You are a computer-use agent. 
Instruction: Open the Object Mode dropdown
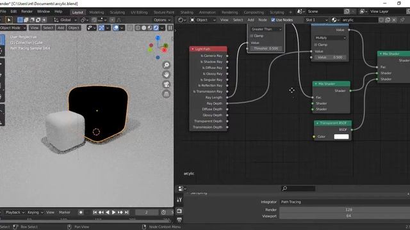13,28
